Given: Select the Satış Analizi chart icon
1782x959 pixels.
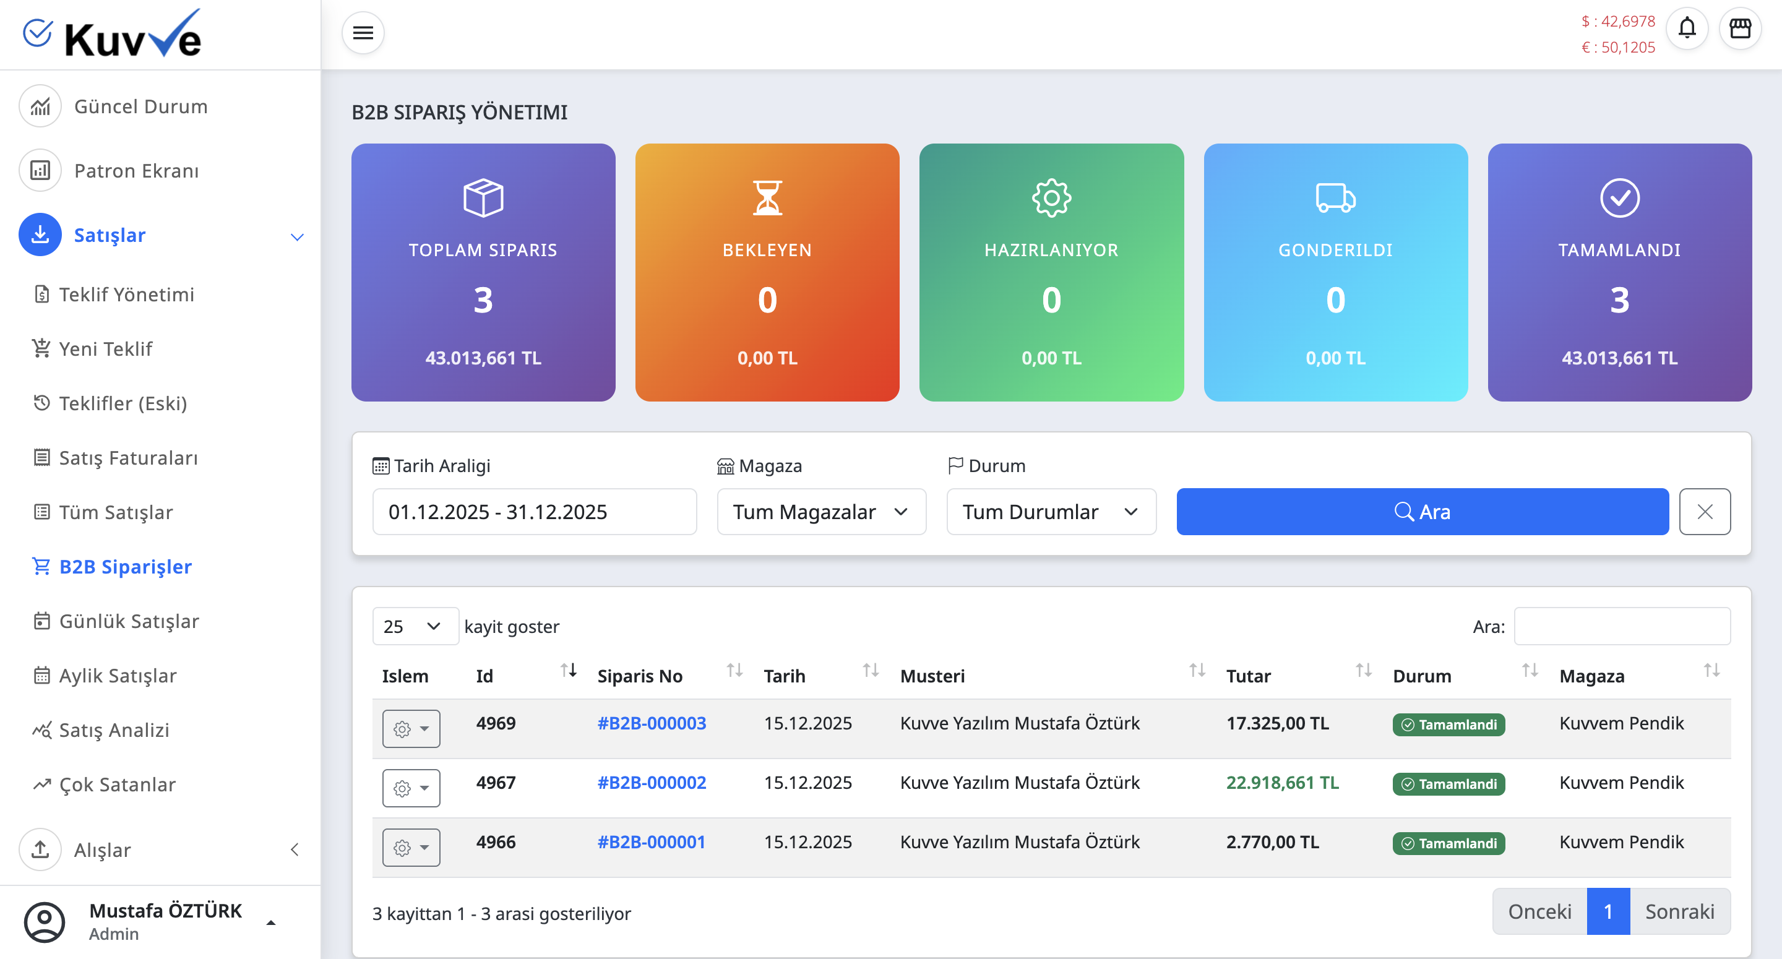Looking at the screenshot, I should coord(41,729).
